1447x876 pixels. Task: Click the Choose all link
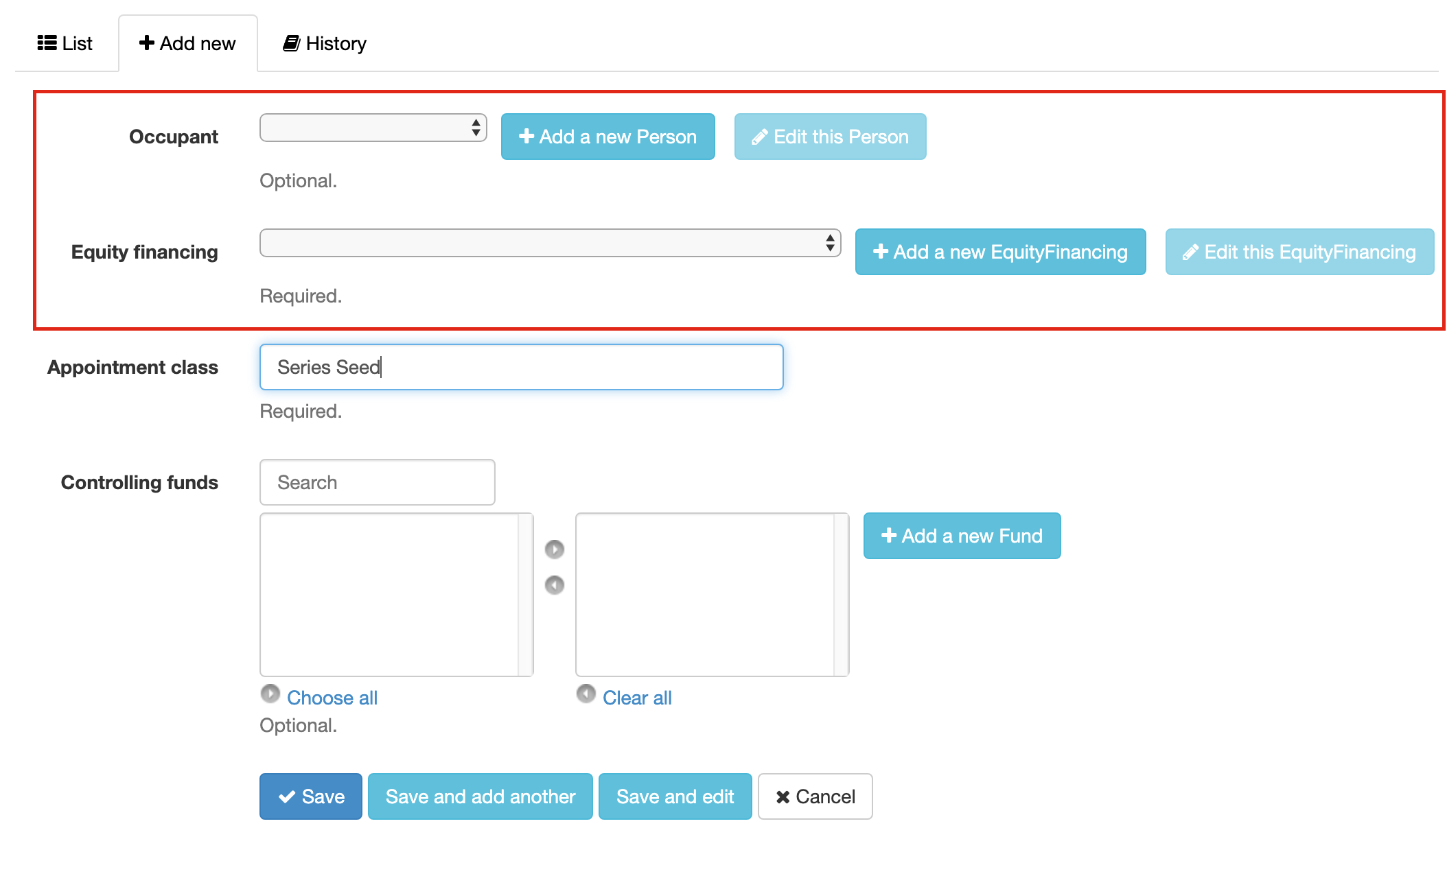click(332, 698)
